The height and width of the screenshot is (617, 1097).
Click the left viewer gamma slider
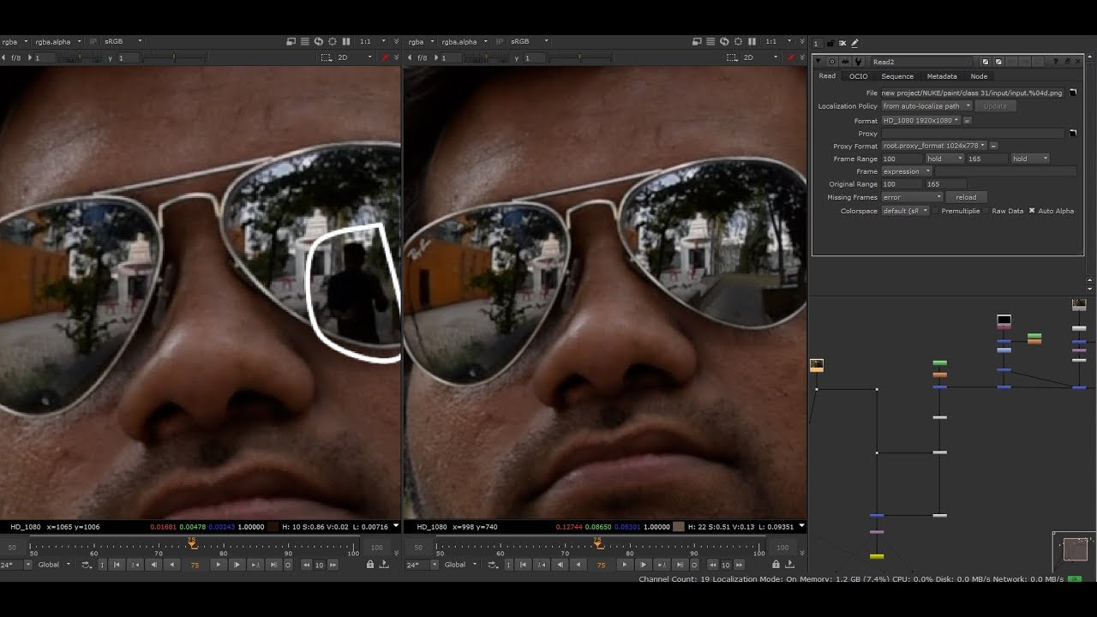click(x=174, y=57)
